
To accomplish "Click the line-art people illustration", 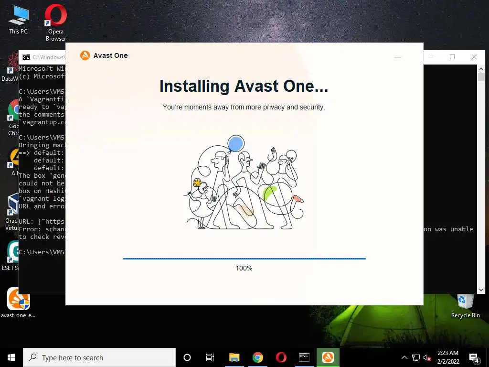I will click(244, 183).
